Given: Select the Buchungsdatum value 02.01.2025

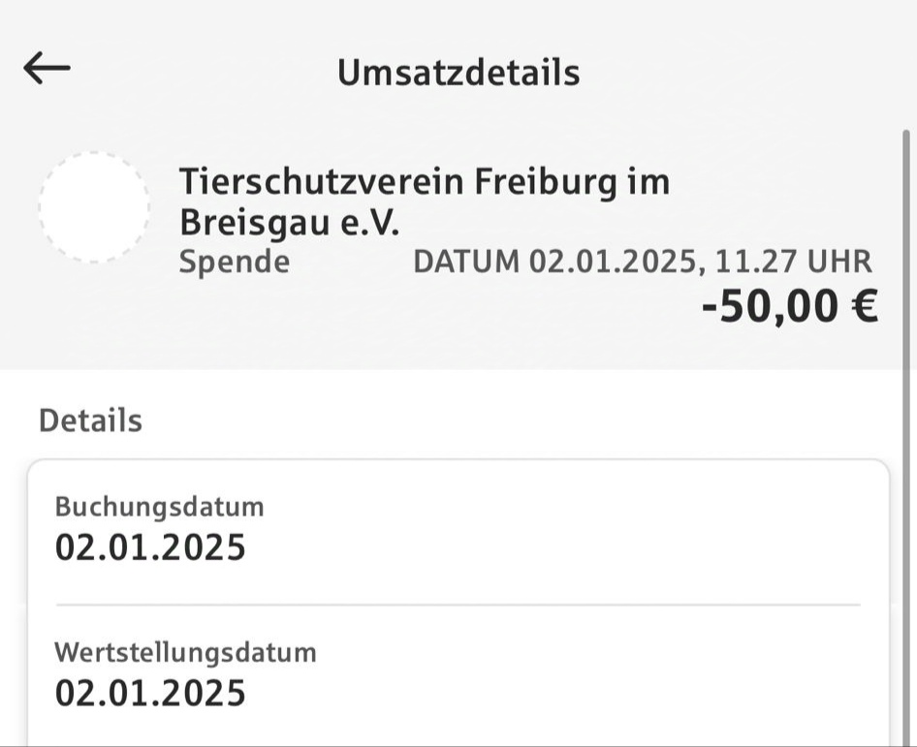Looking at the screenshot, I should coord(150,548).
